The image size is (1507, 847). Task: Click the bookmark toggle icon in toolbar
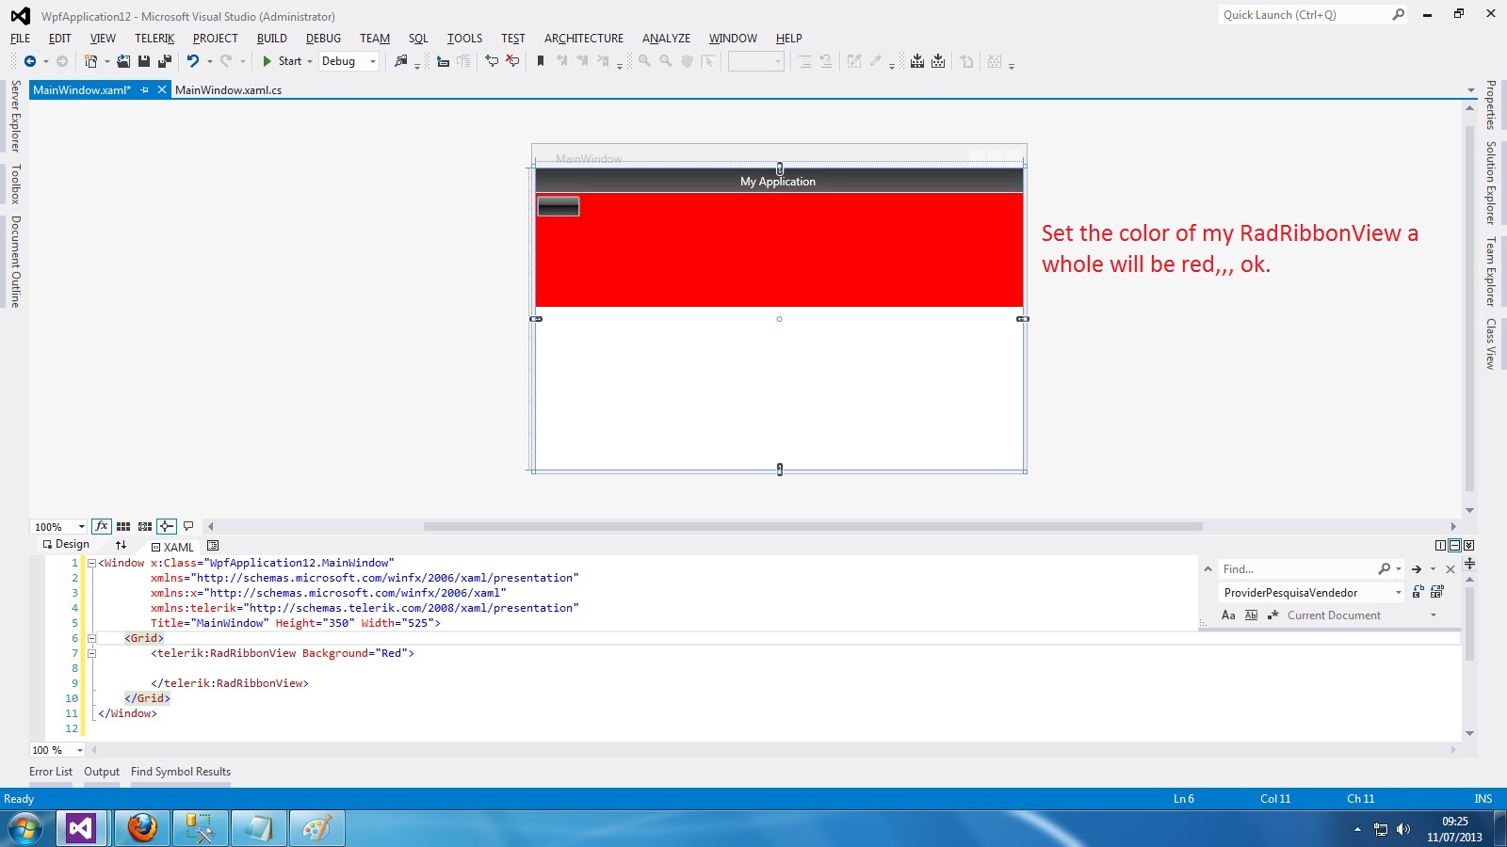pos(541,61)
